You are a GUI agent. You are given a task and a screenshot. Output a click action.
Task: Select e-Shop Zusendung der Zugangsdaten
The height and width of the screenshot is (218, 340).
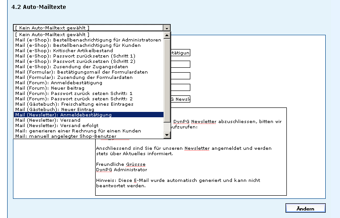coord(68,66)
